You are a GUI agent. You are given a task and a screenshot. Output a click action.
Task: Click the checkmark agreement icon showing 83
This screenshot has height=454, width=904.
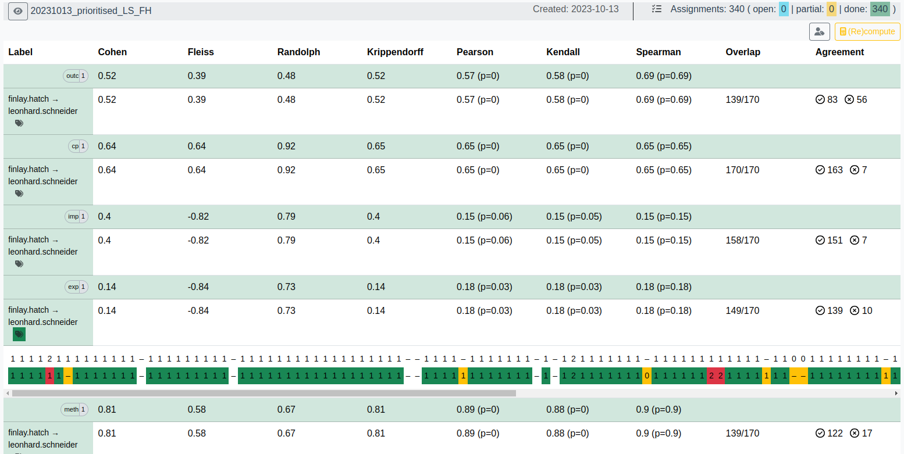coord(820,99)
